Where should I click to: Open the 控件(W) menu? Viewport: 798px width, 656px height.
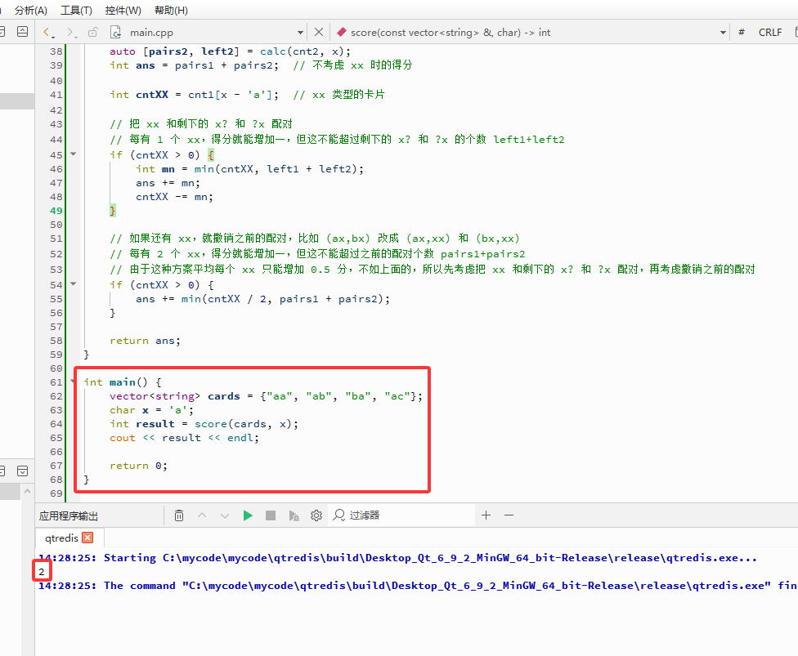[x=123, y=10]
